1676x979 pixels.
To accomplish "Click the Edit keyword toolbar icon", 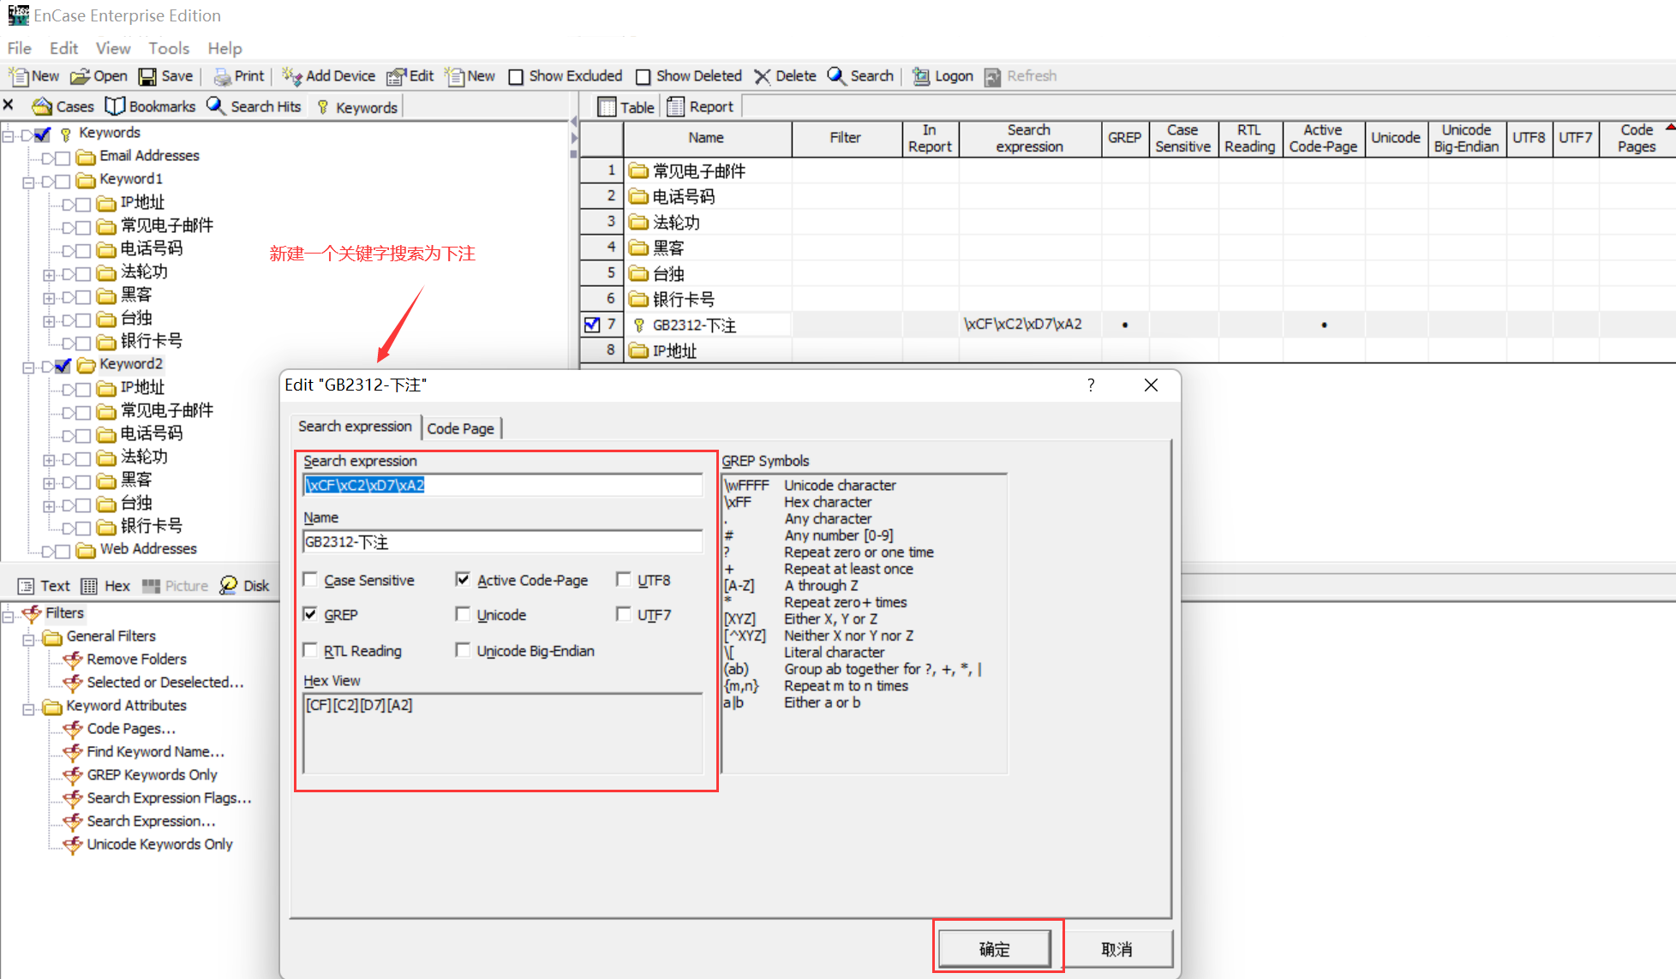I will (396, 76).
